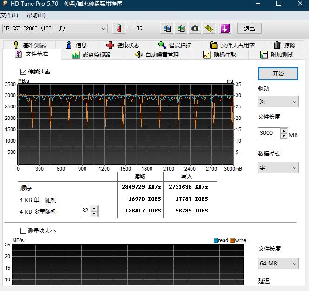309x291 pixels.
Task: Increase the queue depth 32 spinner up arrow
Action: [94, 208]
